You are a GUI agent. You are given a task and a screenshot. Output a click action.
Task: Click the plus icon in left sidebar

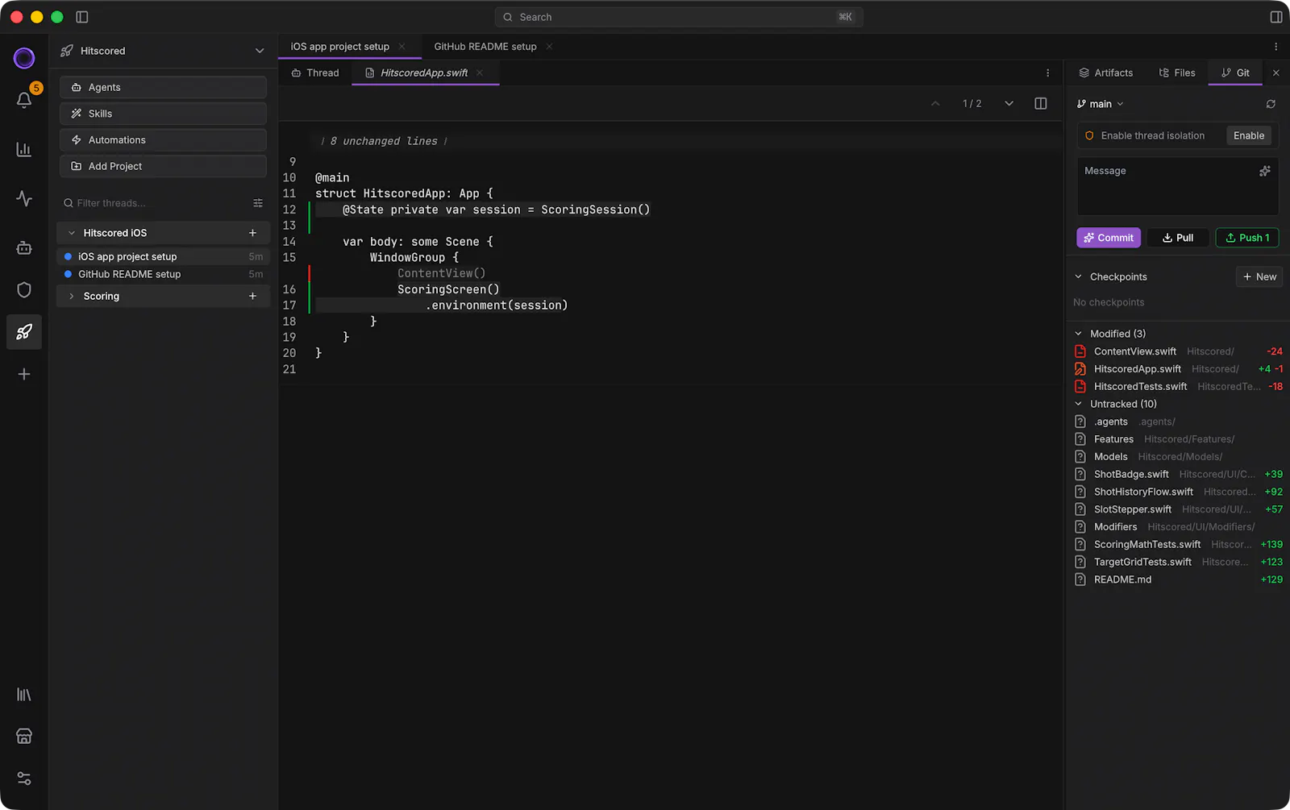click(x=24, y=374)
